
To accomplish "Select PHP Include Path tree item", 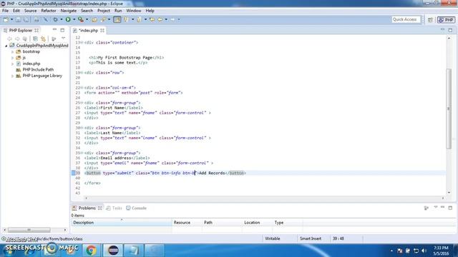I will [38, 70].
